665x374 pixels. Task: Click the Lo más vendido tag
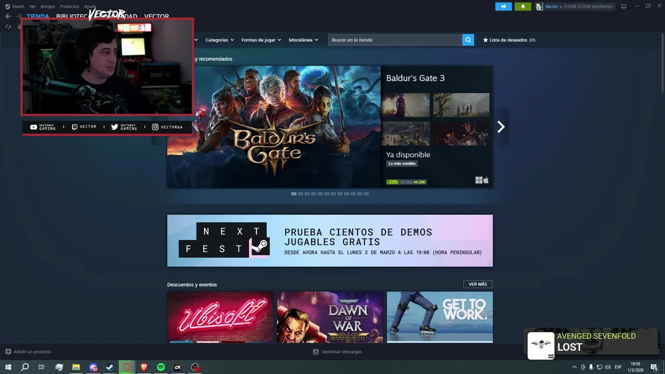[402, 164]
